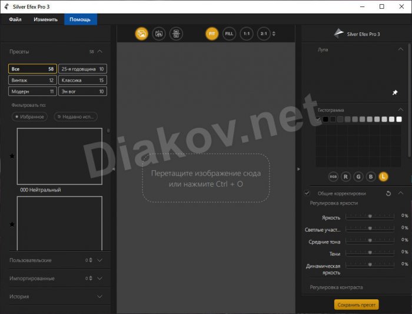This screenshot has width=412, height=314.
Task: Favorite the 000 Нейтральный preset star
Action: pyautogui.click(x=12, y=156)
